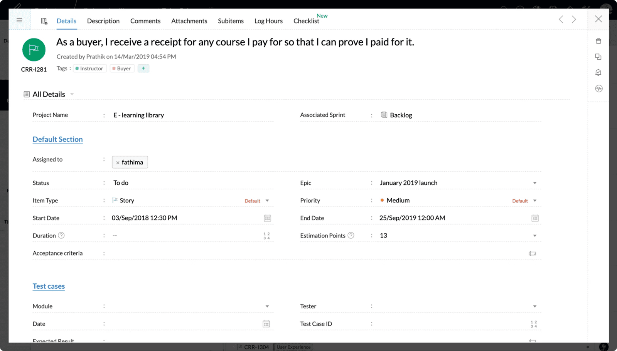Open the hamburger menu icon
This screenshot has width=617, height=351.
click(19, 20)
